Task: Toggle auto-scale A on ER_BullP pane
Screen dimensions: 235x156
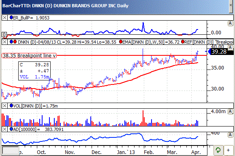Action: (x=230, y=23)
